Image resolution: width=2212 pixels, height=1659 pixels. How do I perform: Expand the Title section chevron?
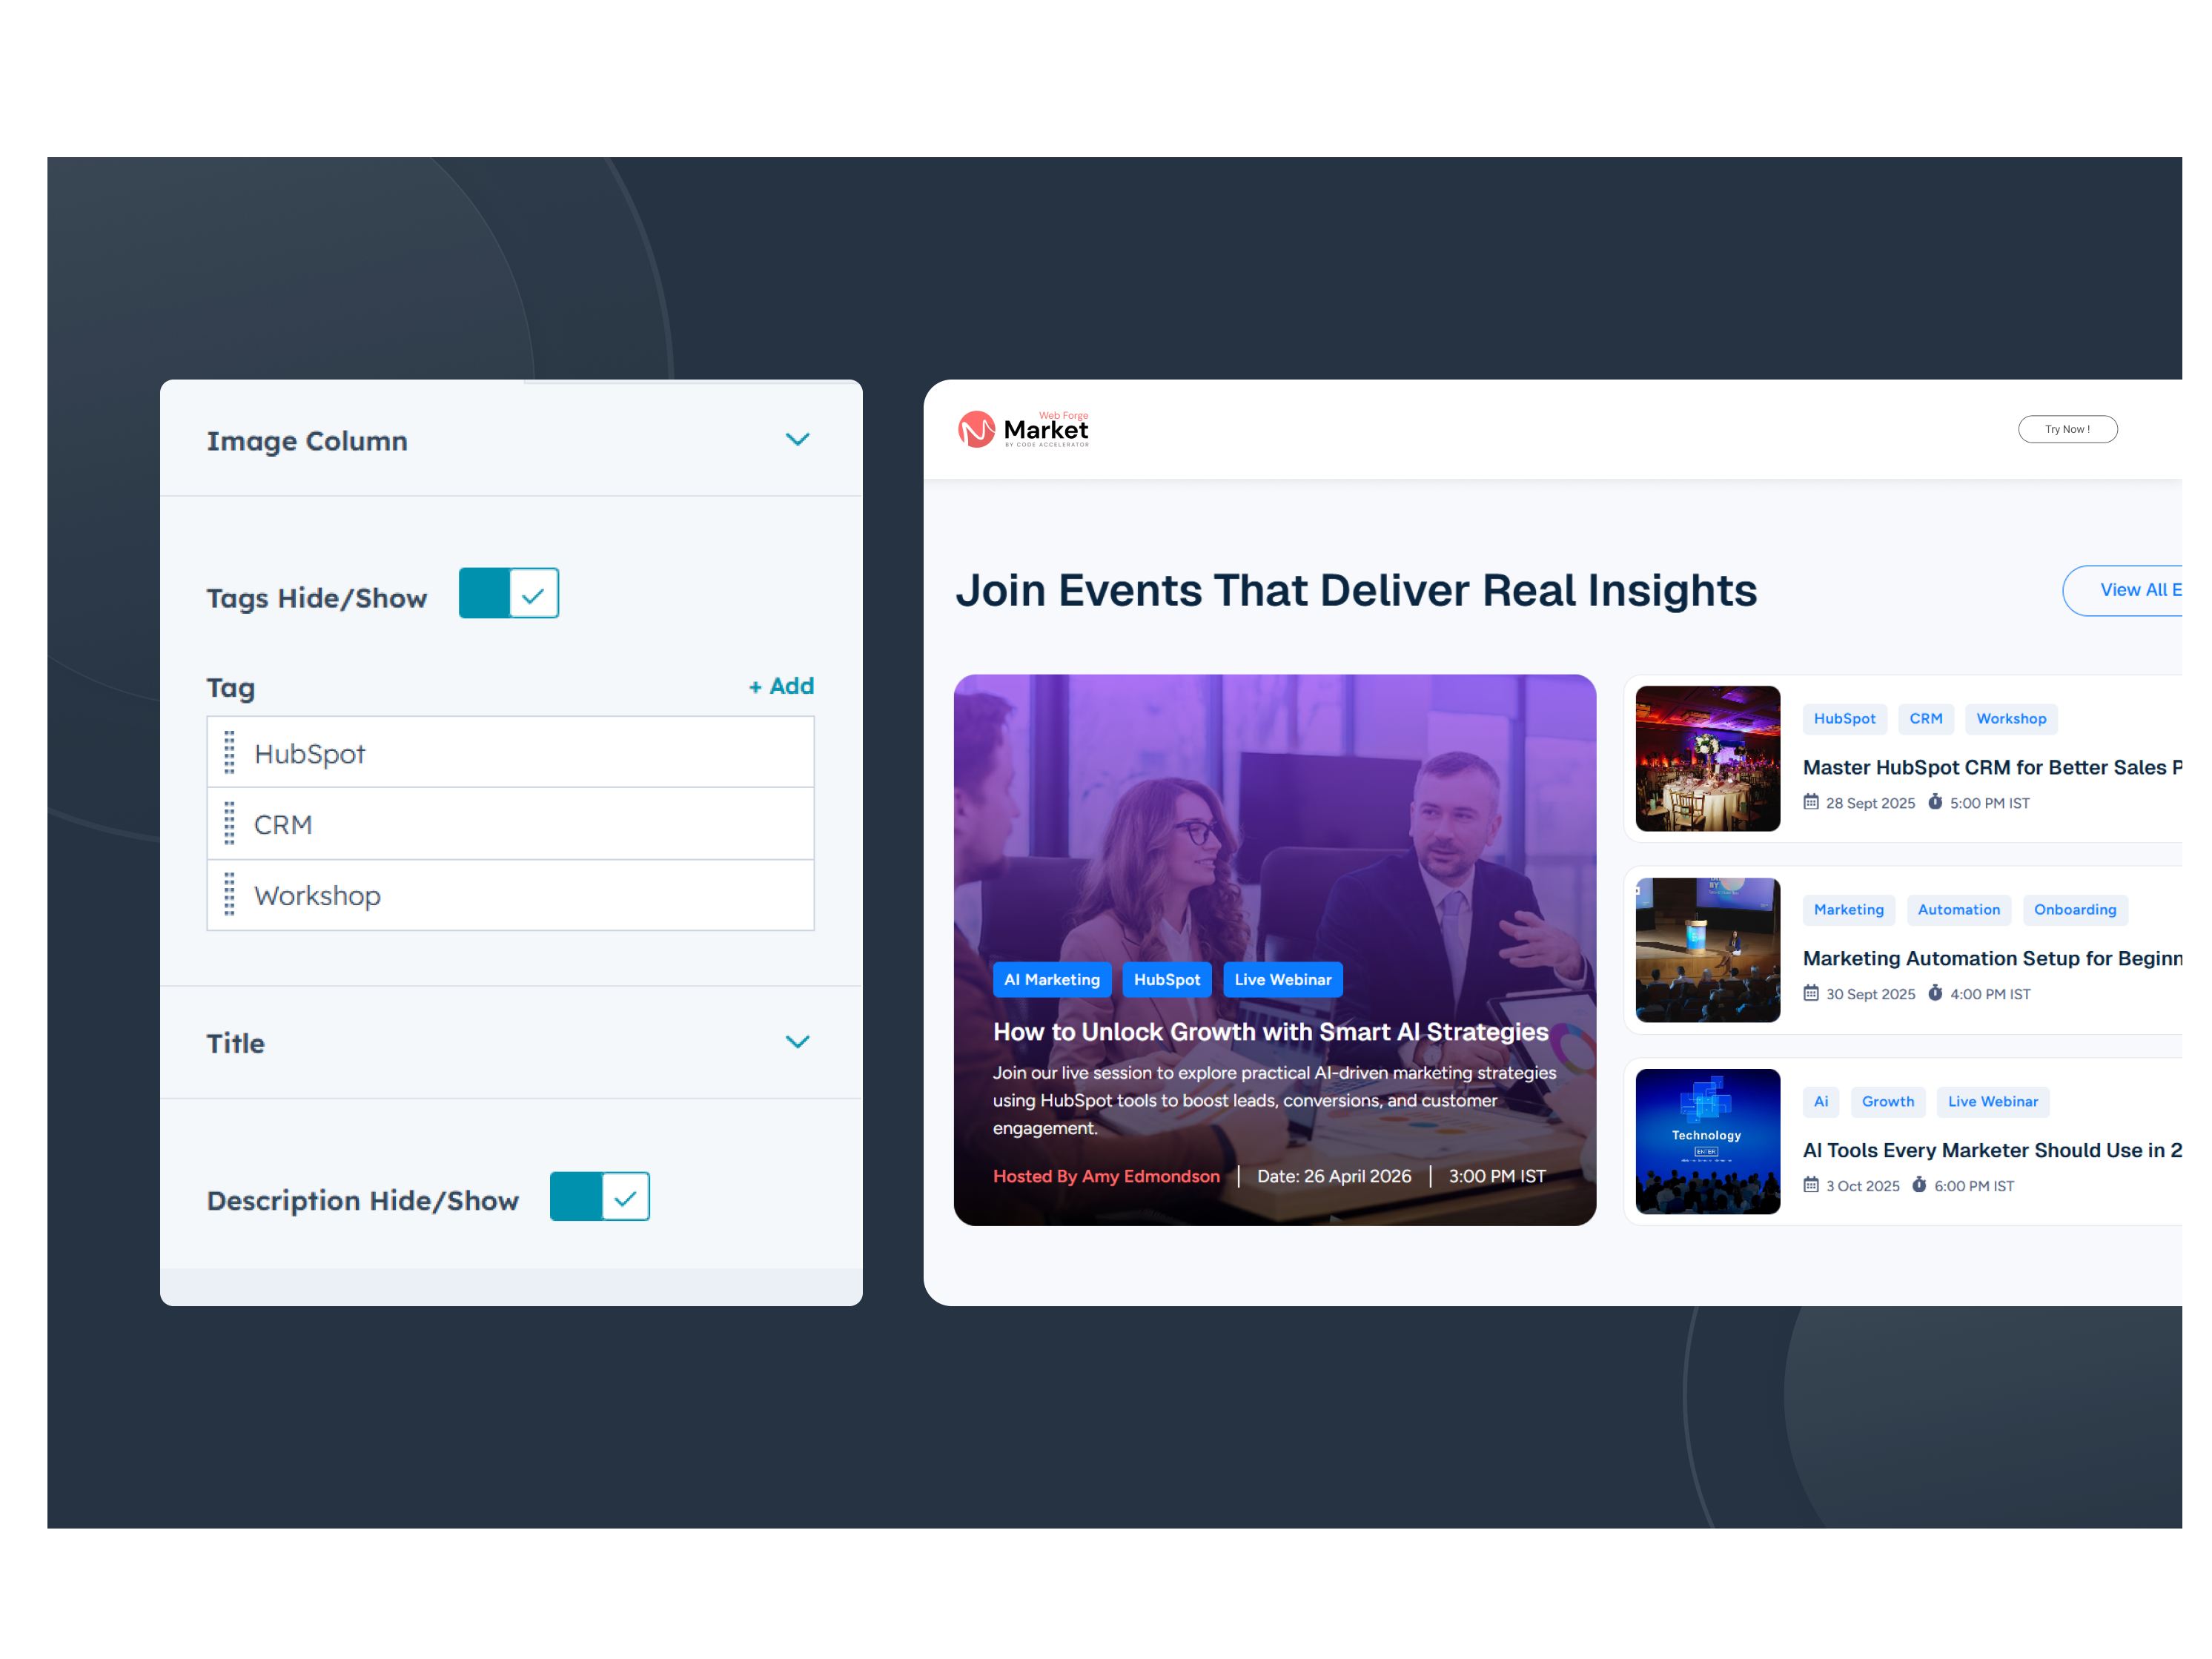point(797,1042)
